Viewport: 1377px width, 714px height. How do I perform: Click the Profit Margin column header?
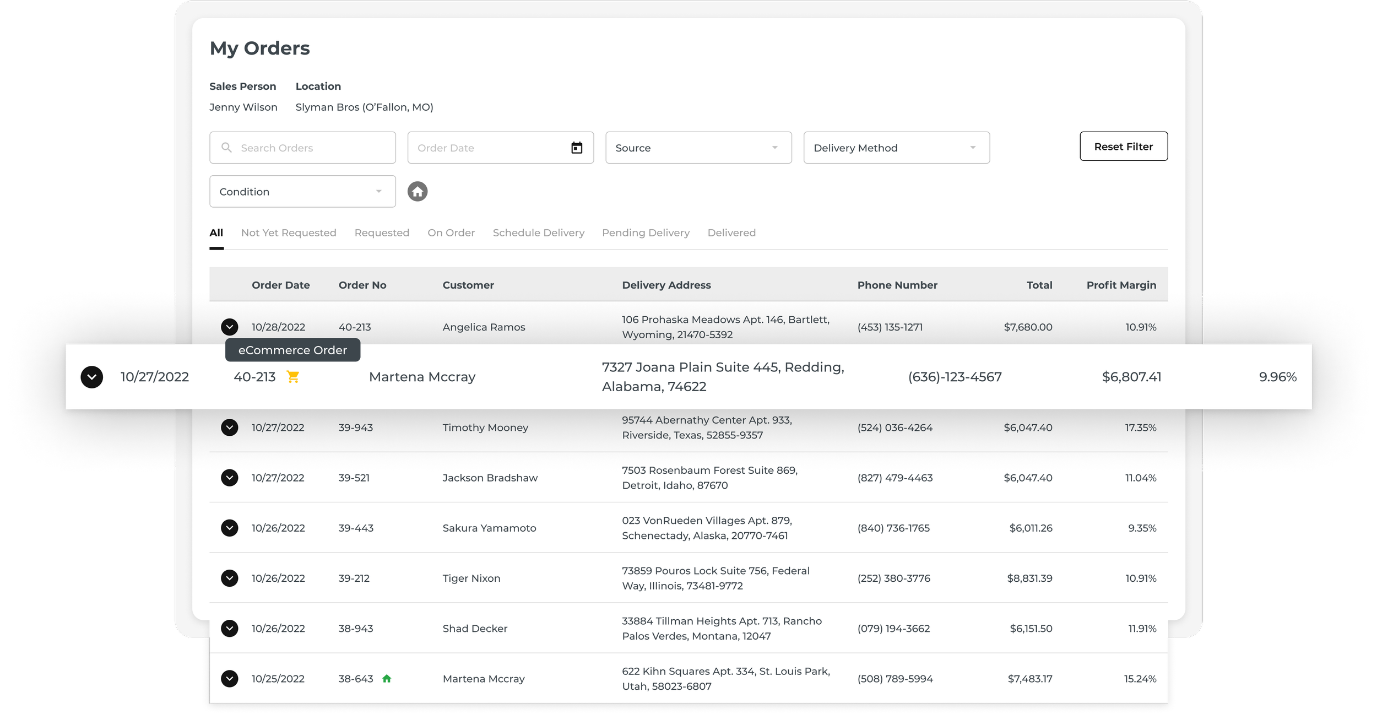1121,285
